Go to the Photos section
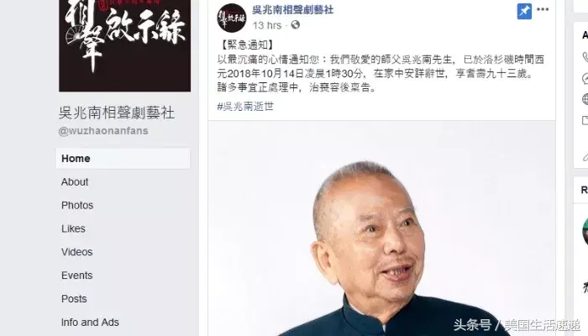 [x=77, y=205]
